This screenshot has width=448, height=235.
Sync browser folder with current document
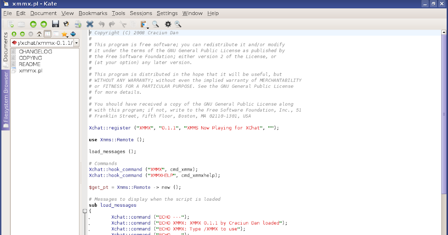point(73,34)
